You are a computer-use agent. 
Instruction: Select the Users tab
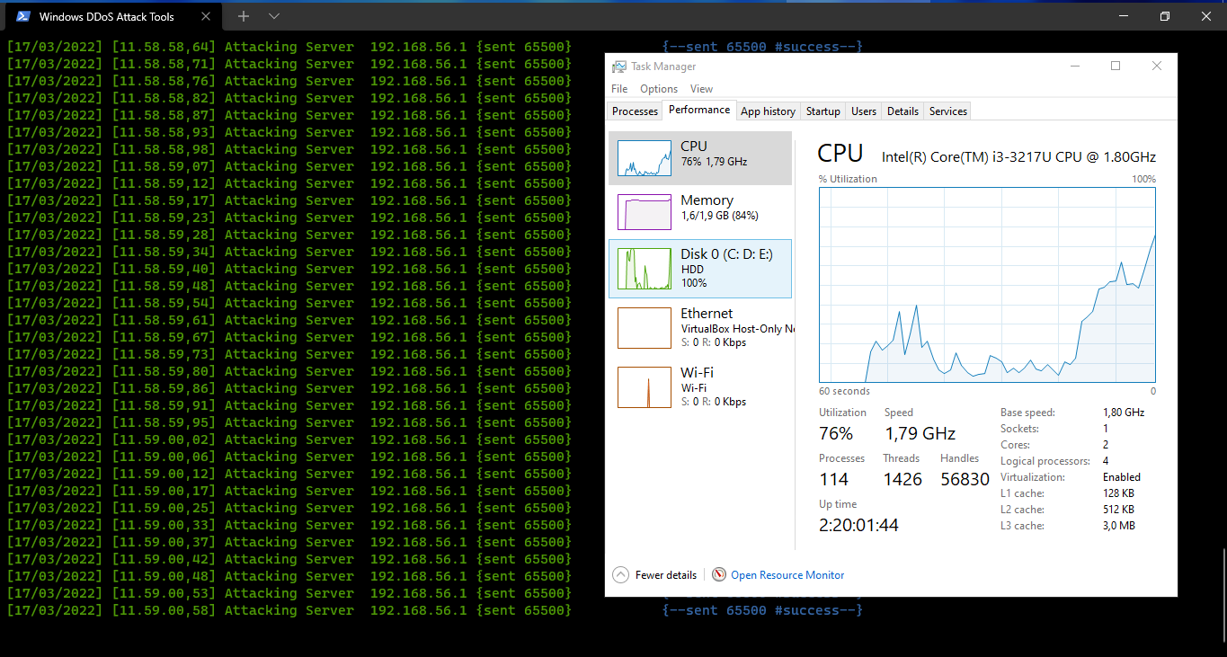pos(862,111)
